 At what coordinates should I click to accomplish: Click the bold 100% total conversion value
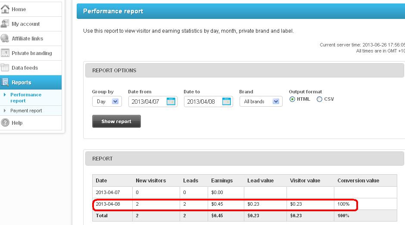tap(343, 216)
